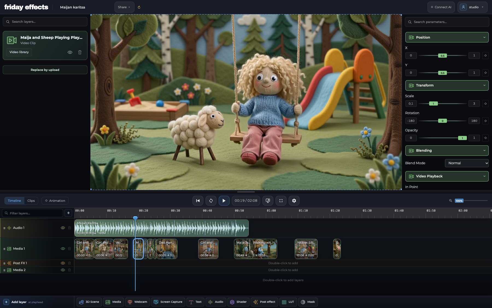Image resolution: width=492 pixels, height=308 pixels.
Task: Click the refresh icon next to Share
Action: [139, 7]
